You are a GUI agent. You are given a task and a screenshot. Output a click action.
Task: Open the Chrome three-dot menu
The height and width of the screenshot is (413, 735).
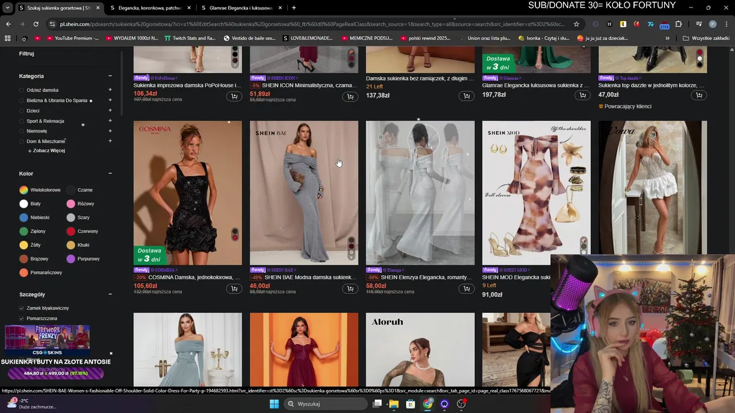coord(726,24)
